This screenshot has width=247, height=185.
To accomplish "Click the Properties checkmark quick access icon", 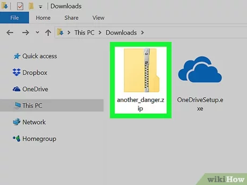I will tap(20, 6).
